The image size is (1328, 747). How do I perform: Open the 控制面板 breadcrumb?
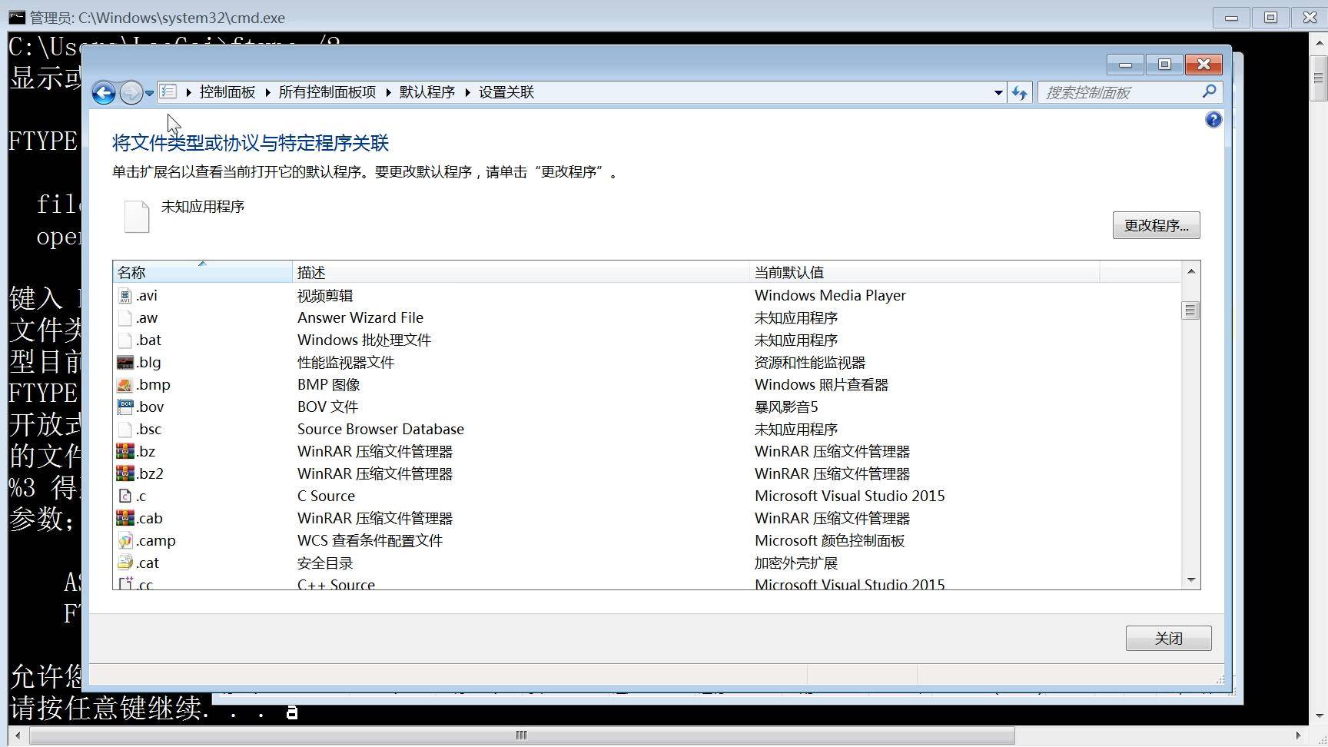point(227,92)
